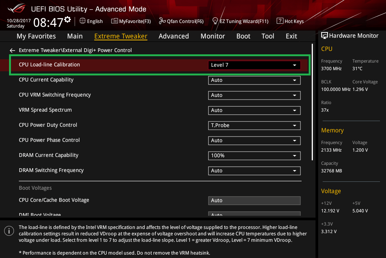This screenshot has height=258, width=386.
Task: Select CPU VRM Switching Frequency label
Action: [55, 95]
